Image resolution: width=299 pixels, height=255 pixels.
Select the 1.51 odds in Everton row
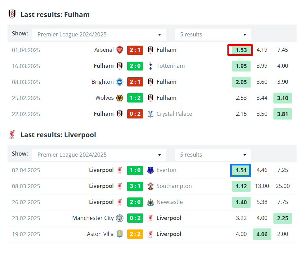241,170
